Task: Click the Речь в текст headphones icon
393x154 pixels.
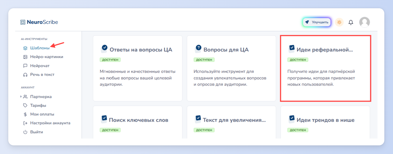Action: click(x=25, y=75)
